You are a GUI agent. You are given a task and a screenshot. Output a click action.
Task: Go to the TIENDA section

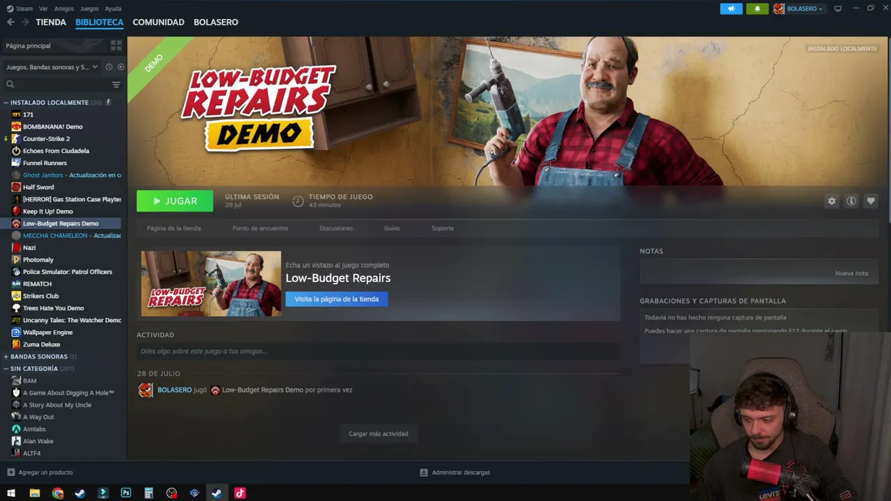pyautogui.click(x=51, y=22)
